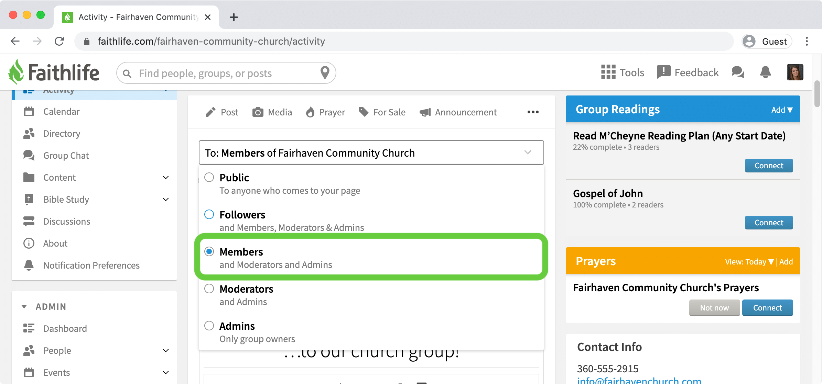Viewport: 822px width, 384px height.
Task: Click the pencil Post icon
Action: click(x=210, y=112)
